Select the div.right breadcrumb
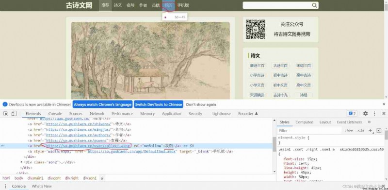 pyautogui.click(x=72, y=178)
